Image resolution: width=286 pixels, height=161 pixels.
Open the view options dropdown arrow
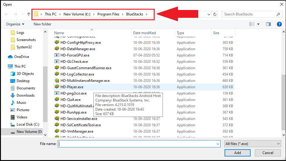[258, 24]
